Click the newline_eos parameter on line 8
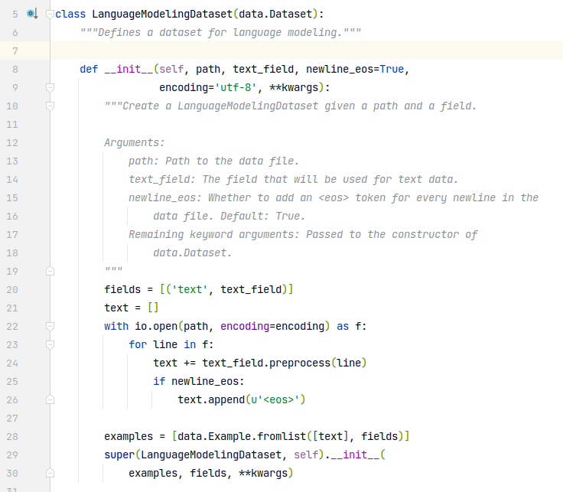This screenshot has height=492, width=563. click(x=340, y=69)
